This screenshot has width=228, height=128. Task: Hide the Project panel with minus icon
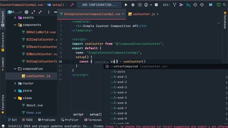[56, 12]
